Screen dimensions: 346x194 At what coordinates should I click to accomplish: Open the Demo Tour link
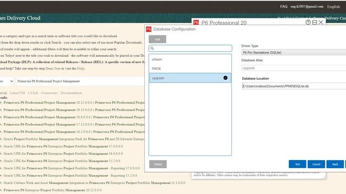point(53,68)
